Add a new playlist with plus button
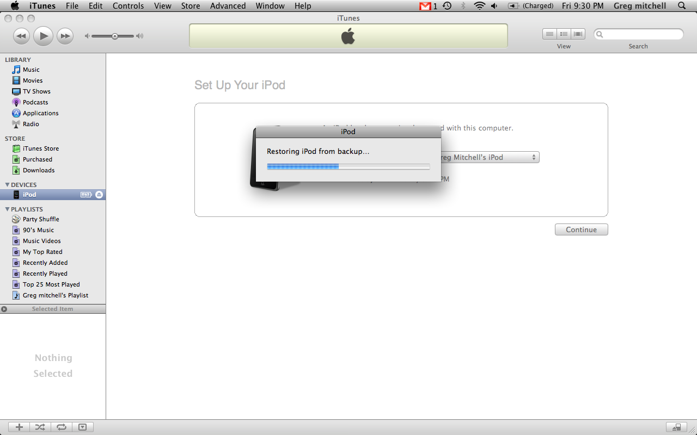The image size is (697, 435). 19,427
